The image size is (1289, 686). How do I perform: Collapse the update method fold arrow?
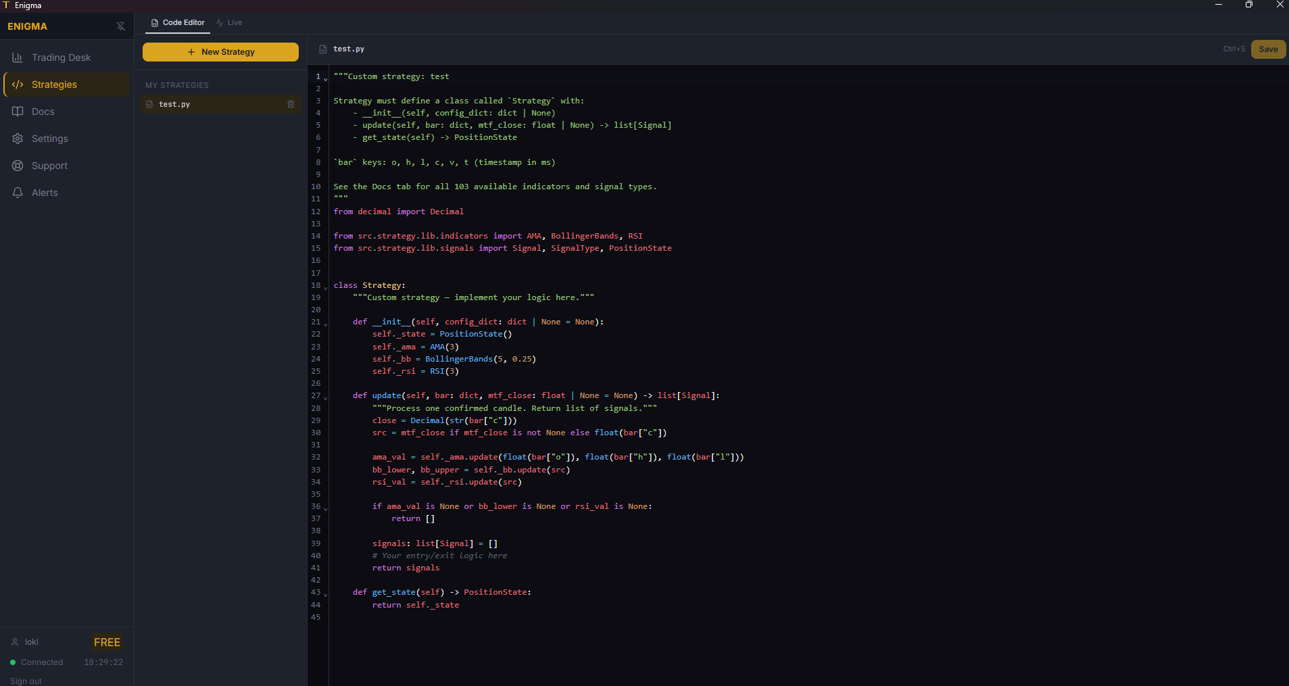pyautogui.click(x=325, y=398)
